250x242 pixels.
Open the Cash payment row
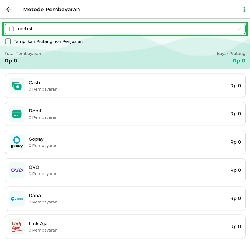click(125, 86)
